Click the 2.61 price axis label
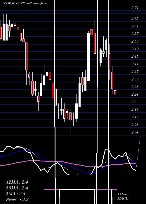The width and height of the screenshot is (146, 204). 135,26
